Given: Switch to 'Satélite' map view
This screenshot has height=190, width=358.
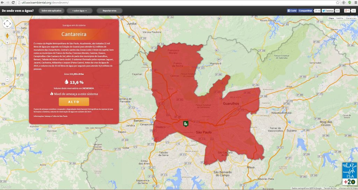Looking at the screenshot, I should (340, 18).
